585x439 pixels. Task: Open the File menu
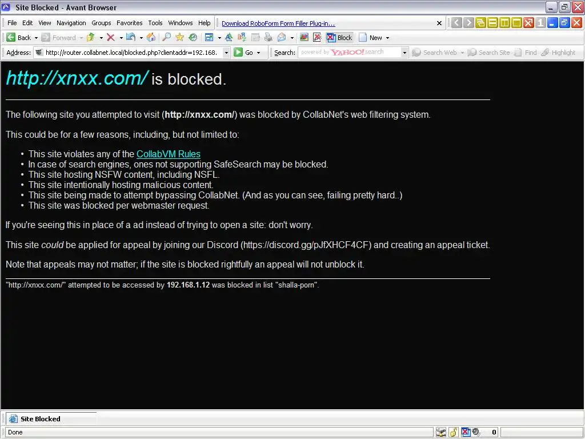click(x=12, y=23)
